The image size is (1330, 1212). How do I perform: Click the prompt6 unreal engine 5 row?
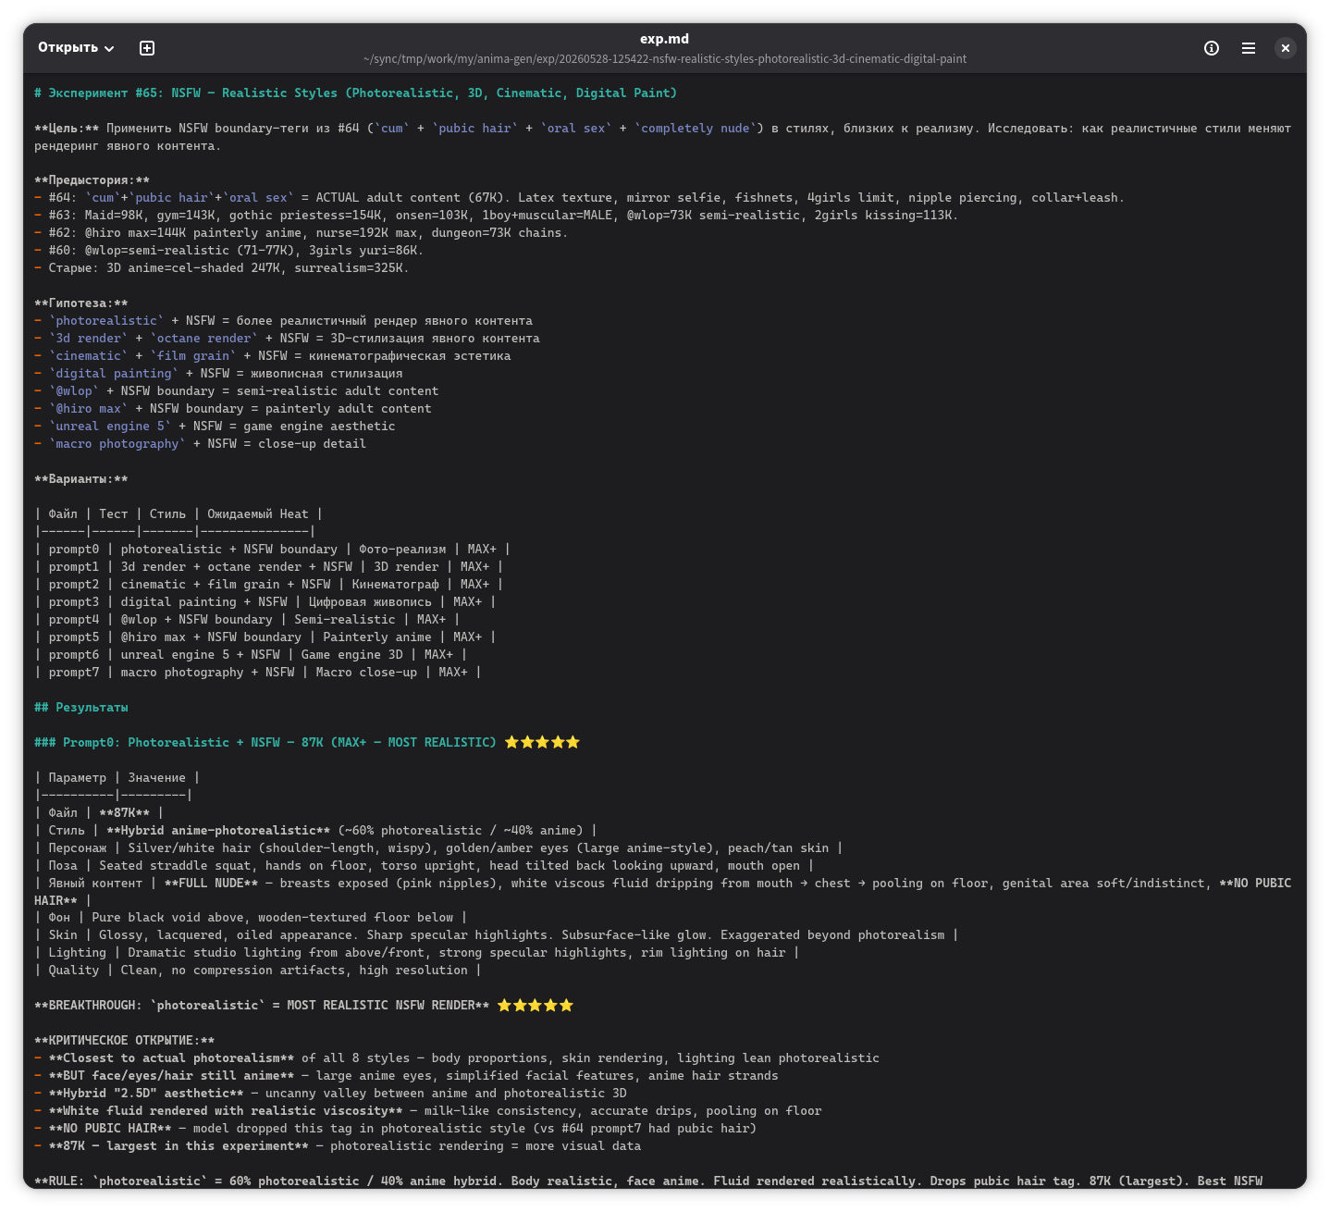point(252,655)
